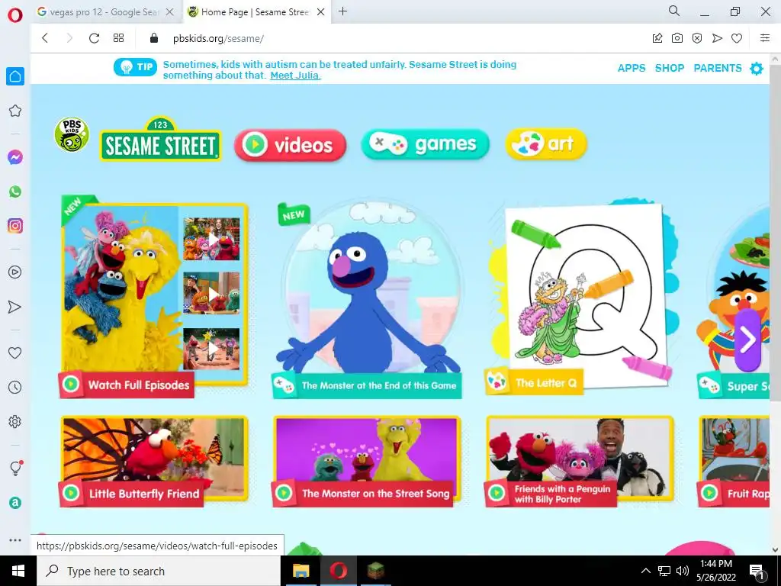Open the APPS link
781x586 pixels.
point(632,68)
